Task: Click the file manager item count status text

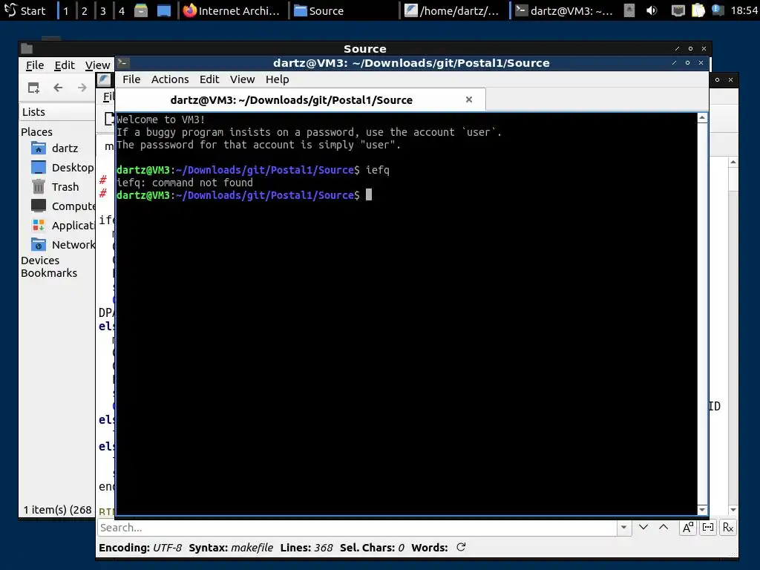Action: [x=58, y=509]
